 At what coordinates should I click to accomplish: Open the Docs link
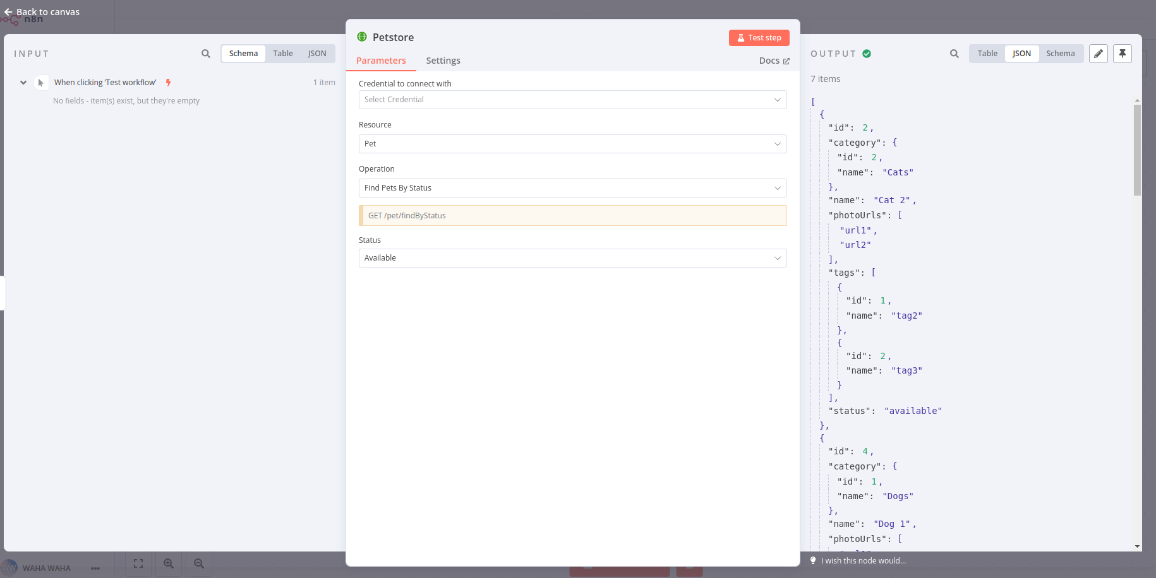point(774,61)
